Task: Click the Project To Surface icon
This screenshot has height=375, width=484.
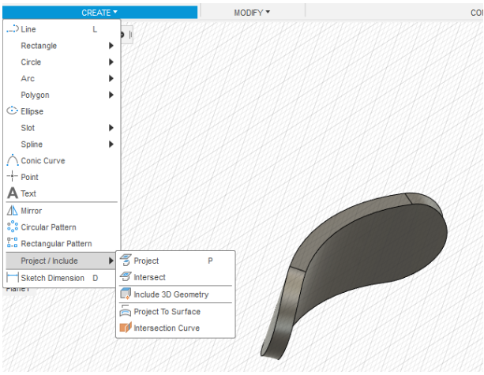Action: click(x=126, y=311)
